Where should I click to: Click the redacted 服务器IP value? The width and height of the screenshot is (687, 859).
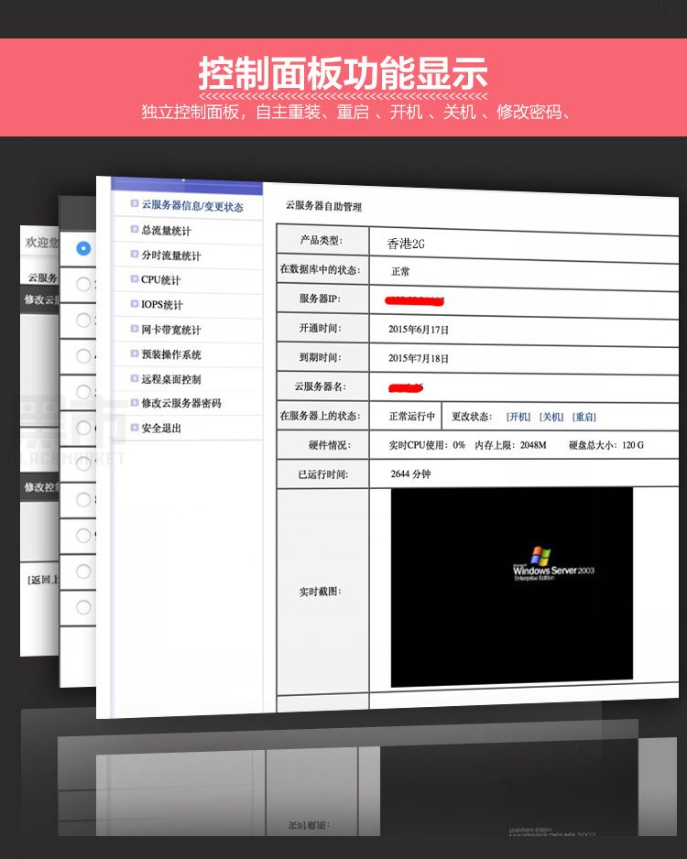(414, 300)
